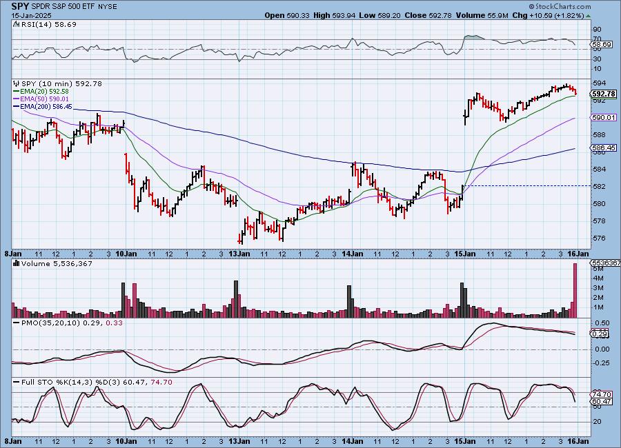Click the Low 589.20 value

[x=379, y=15]
